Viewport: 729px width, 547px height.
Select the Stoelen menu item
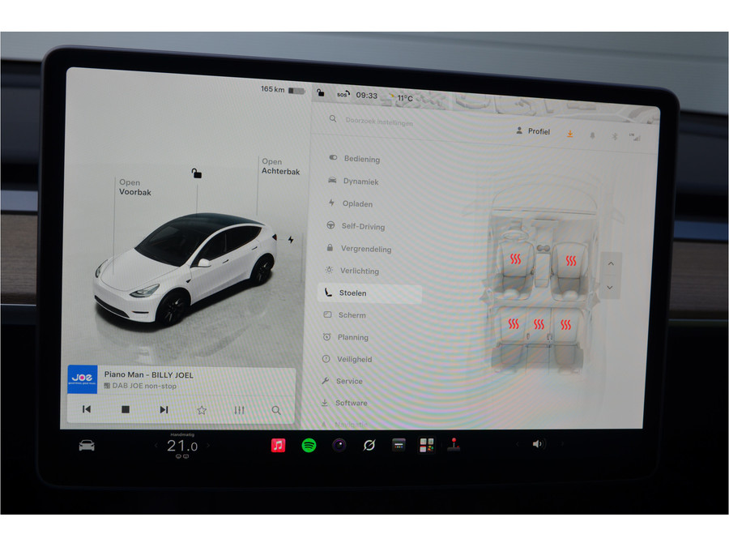pos(370,293)
